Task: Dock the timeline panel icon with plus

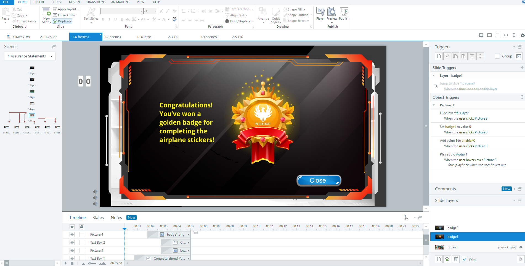Action: [x=405, y=218]
